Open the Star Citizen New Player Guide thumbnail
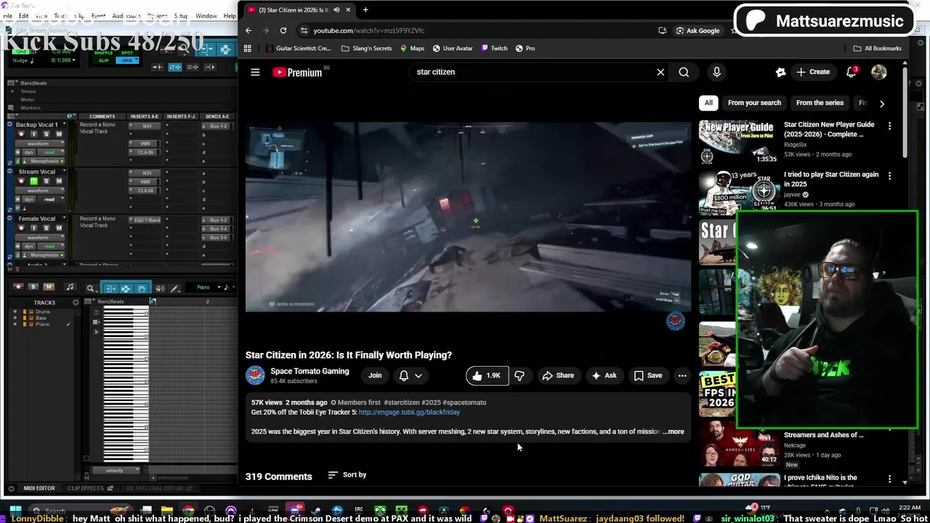The height and width of the screenshot is (523, 930). coord(739,143)
